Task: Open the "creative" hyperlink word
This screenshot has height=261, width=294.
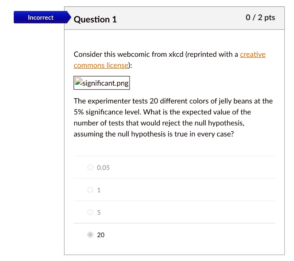Action: click(x=253, y=54)
